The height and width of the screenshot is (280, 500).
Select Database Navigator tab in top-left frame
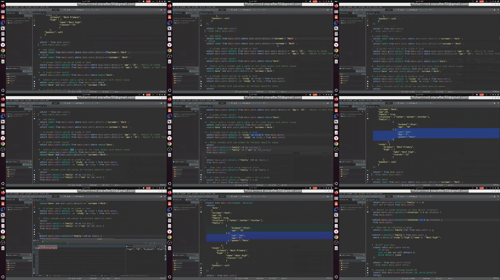12,13
